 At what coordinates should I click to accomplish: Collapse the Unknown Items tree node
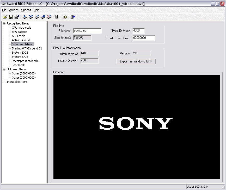(4, 69)
